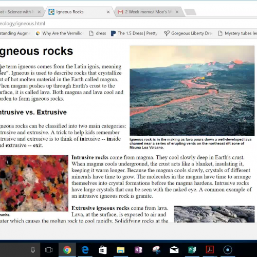Open File Explorer from the taskbar

pyautogui.click(x=121, y=250)
